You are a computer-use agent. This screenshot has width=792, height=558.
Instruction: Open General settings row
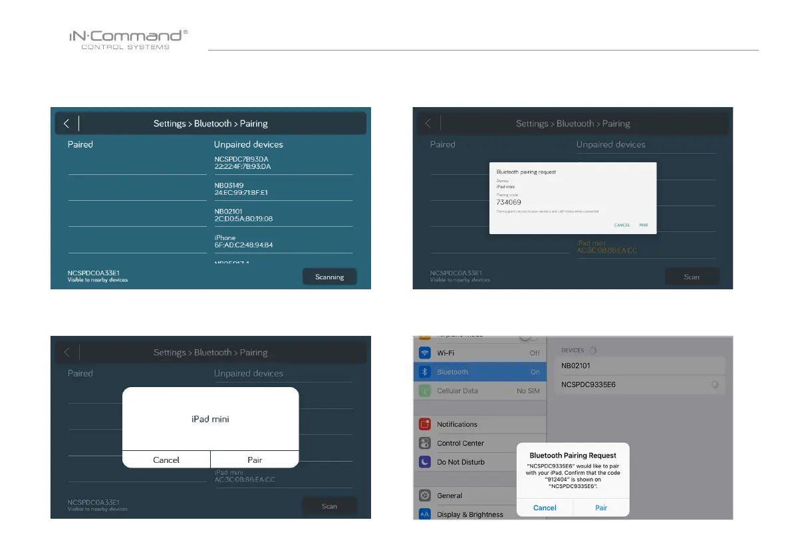click(465, 495)
